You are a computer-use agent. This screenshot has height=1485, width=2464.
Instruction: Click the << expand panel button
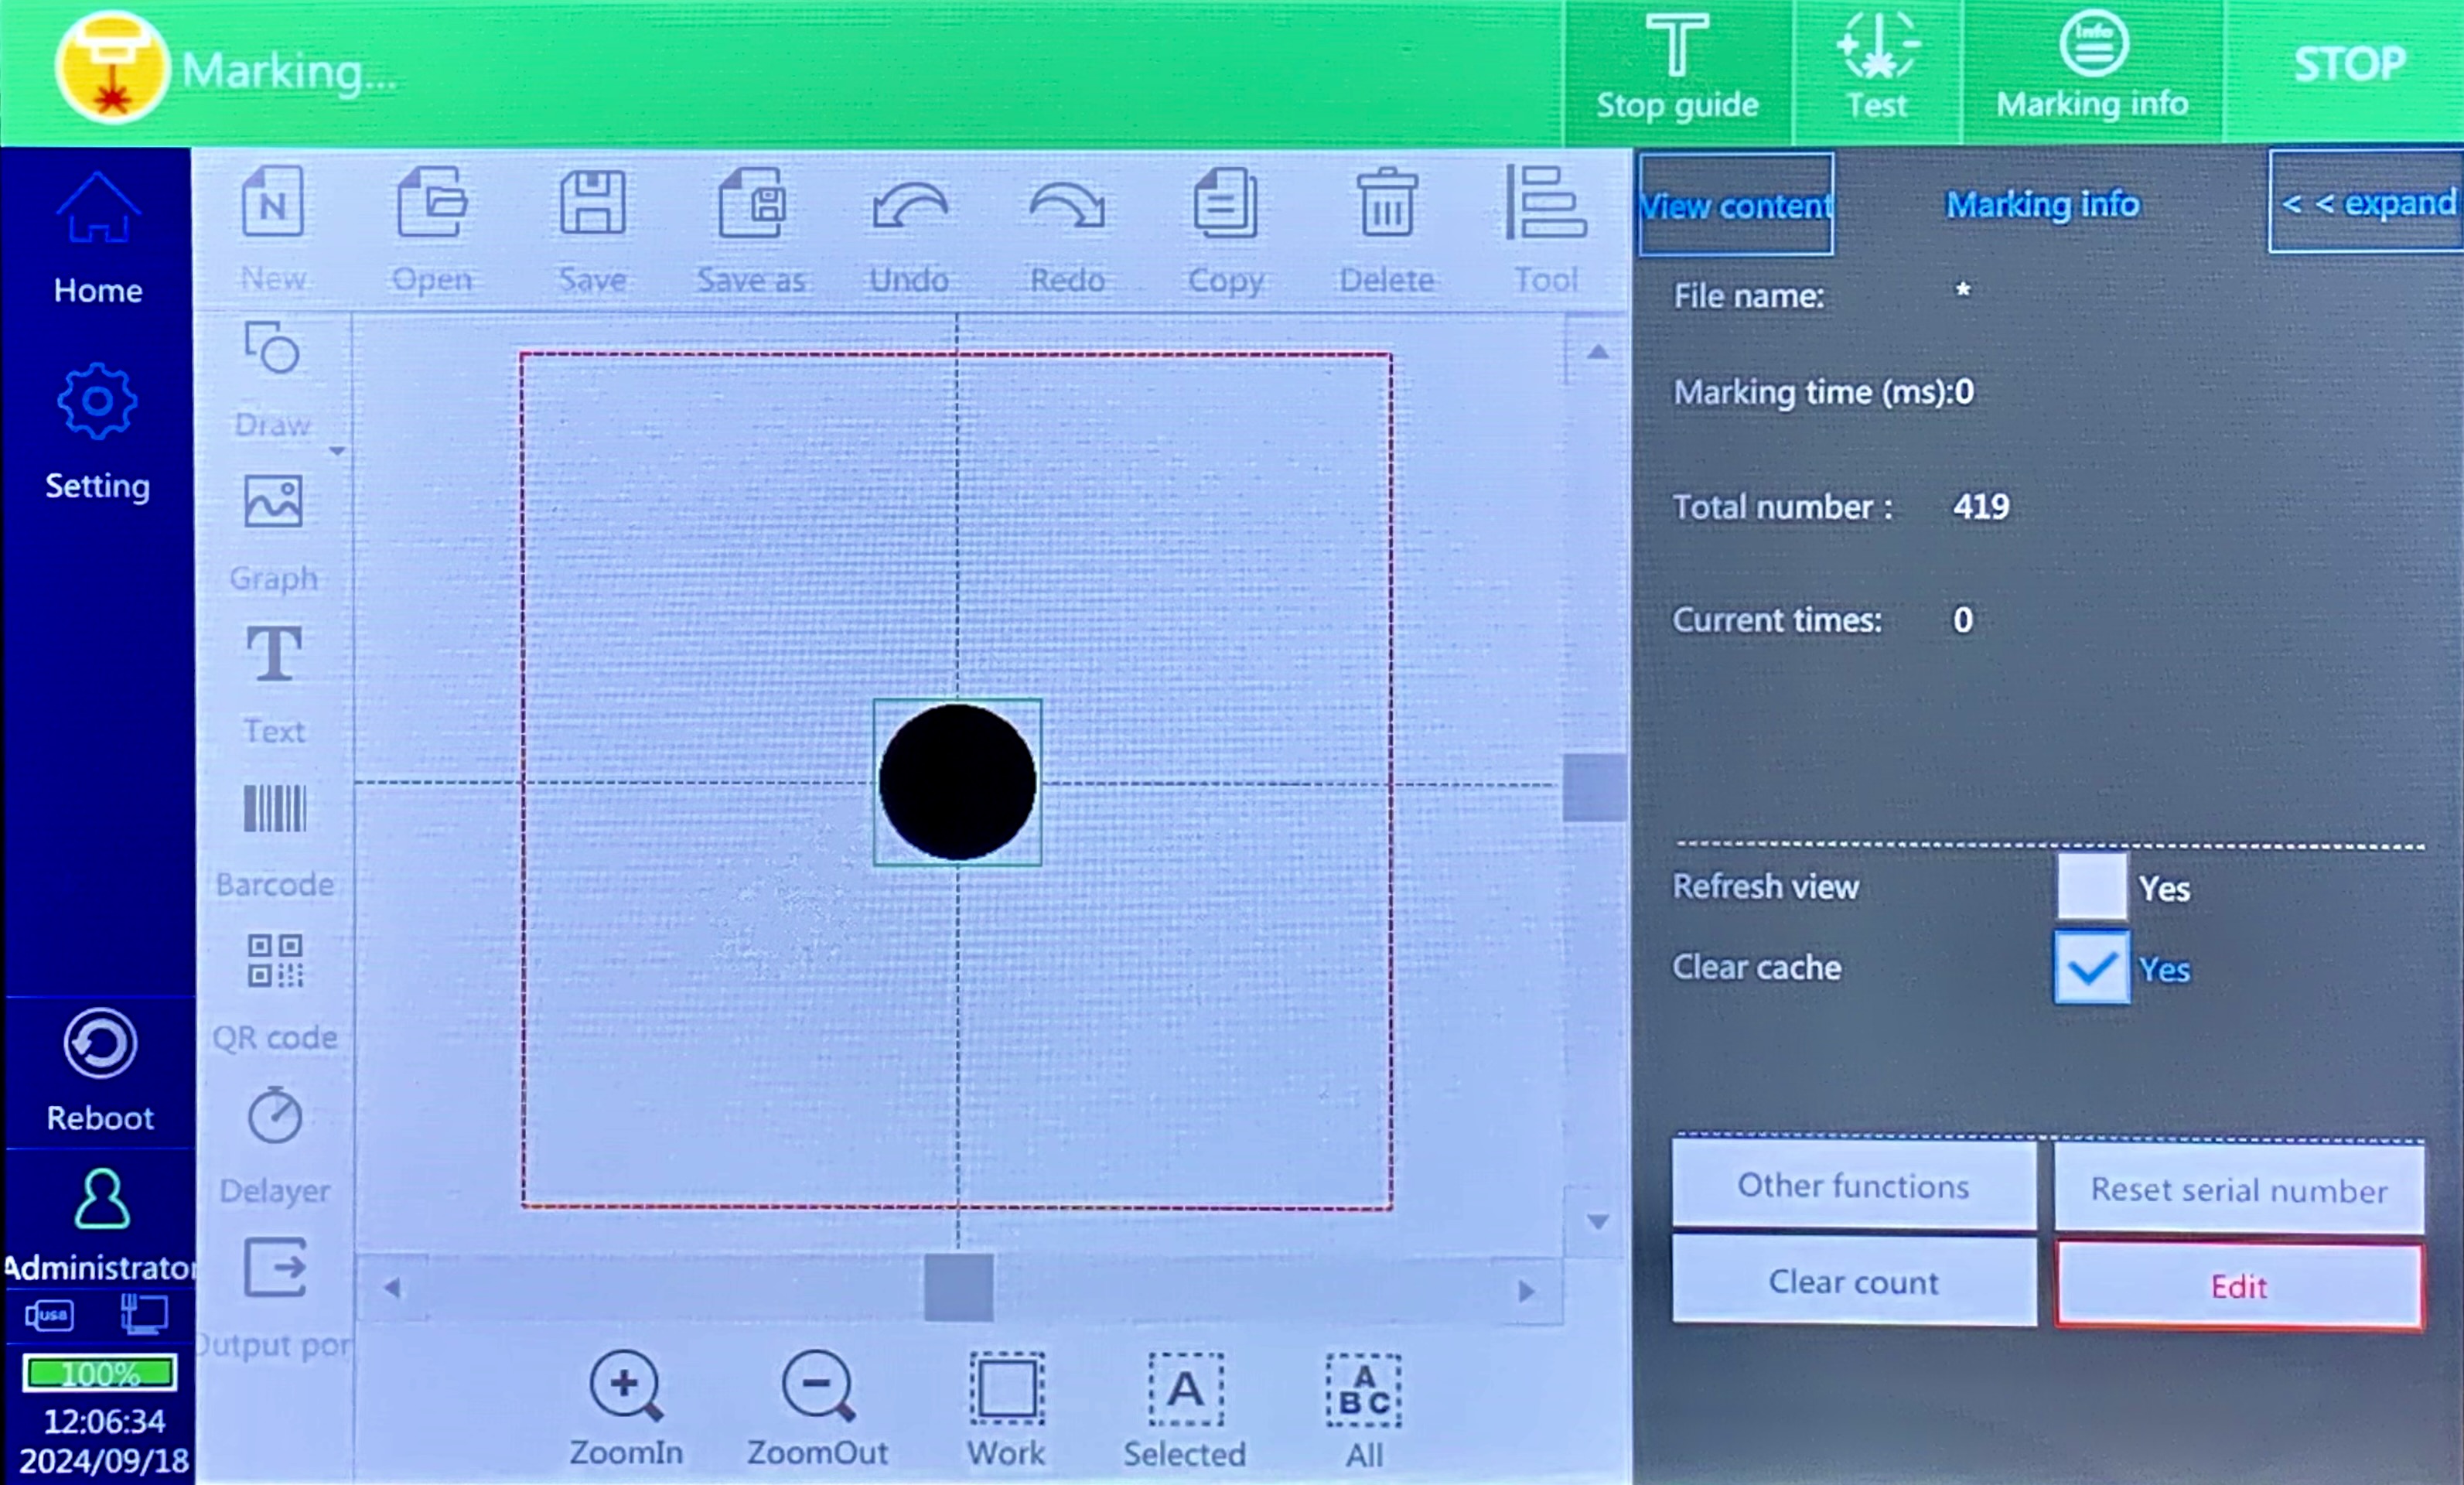tap(2366, 203)
